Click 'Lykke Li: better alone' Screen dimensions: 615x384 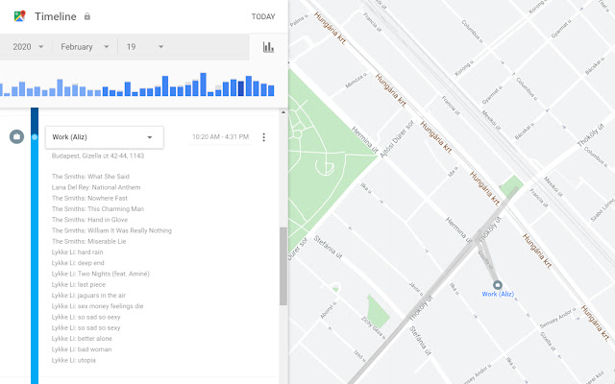pyautogui.click(x=82, y=339)
